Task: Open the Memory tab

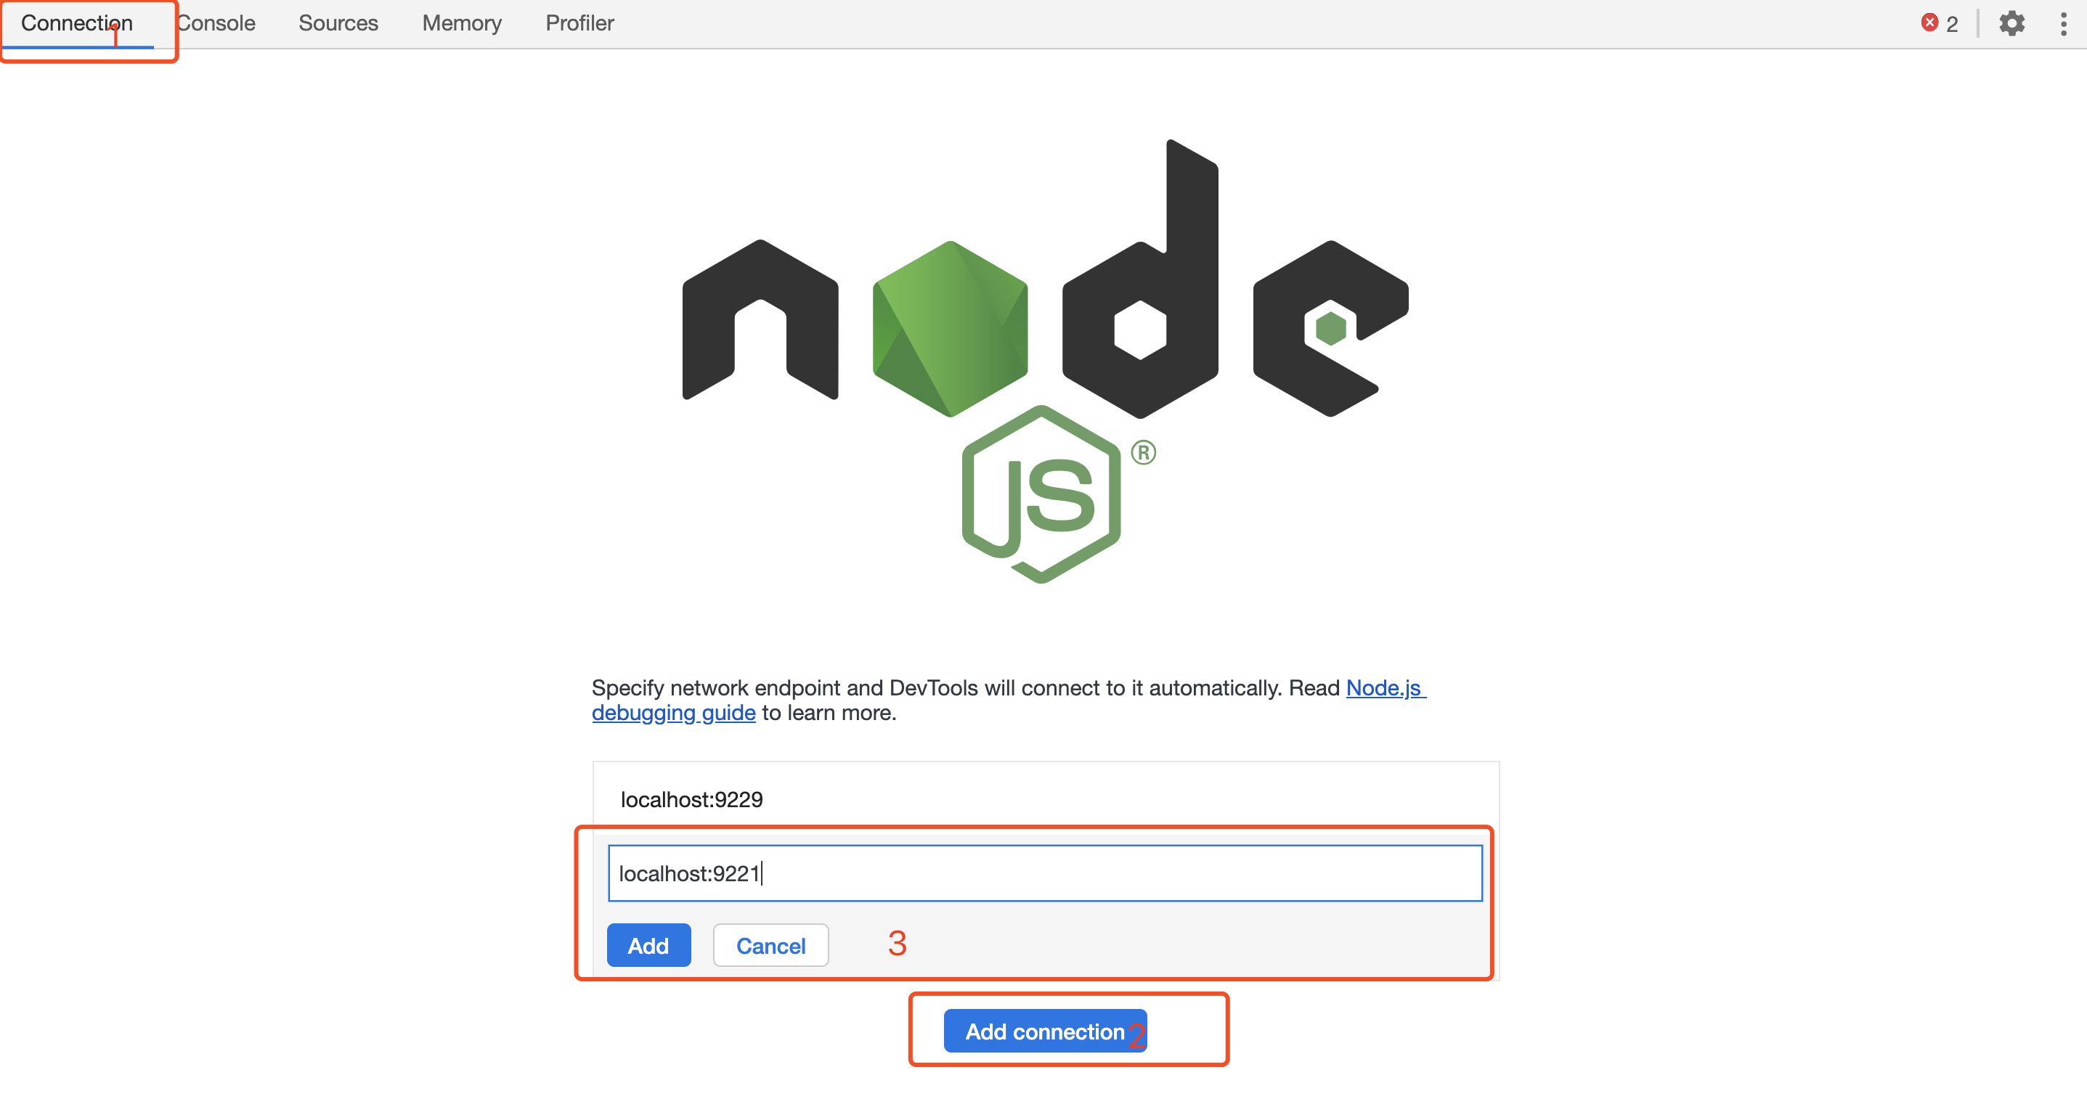Action: pos(462,23)
